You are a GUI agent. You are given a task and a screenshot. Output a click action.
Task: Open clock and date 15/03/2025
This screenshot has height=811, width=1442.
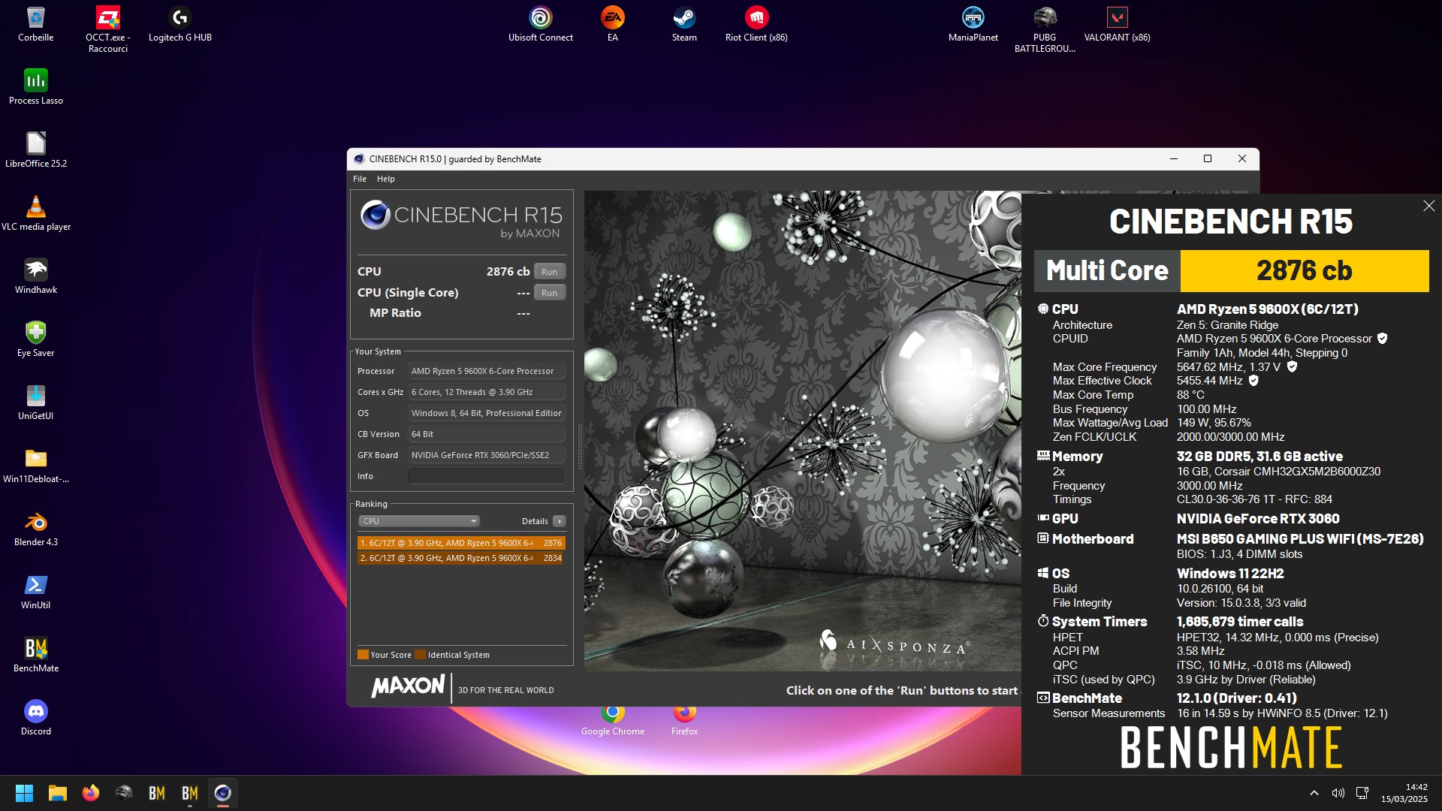[1404, 793]
